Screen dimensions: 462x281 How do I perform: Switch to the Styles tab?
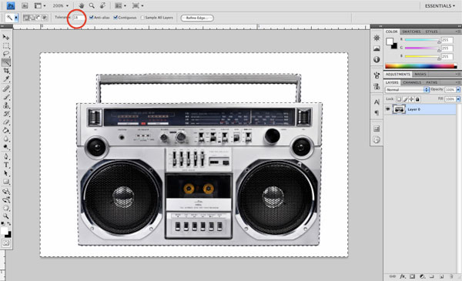coord(431,32)
